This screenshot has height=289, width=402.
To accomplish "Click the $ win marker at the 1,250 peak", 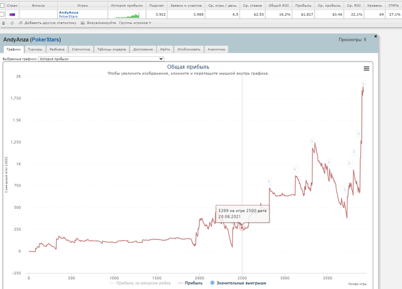I will coord(312,141).
